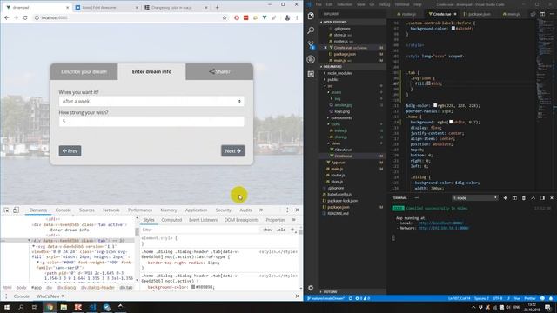Click the $dlg-color rgb color swatch
The image size is (557, 313).
coord(435,105)
